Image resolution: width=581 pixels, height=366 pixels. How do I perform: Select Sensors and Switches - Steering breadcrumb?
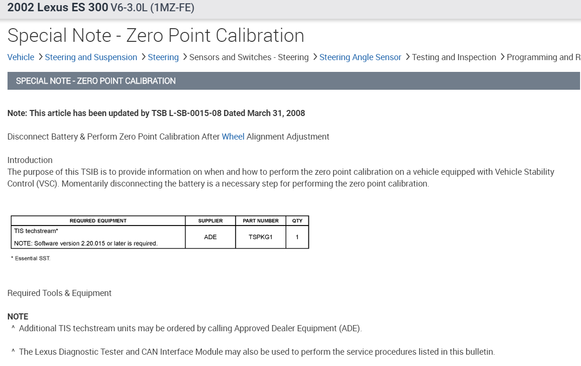click(x=249, y=57)
